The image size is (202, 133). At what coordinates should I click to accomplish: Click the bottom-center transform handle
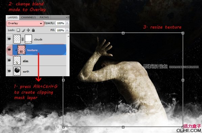(x=123, y=127)
